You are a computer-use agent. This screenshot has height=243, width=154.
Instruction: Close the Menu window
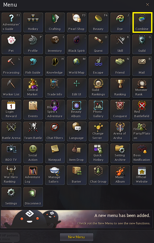click(x=147, y=5)
